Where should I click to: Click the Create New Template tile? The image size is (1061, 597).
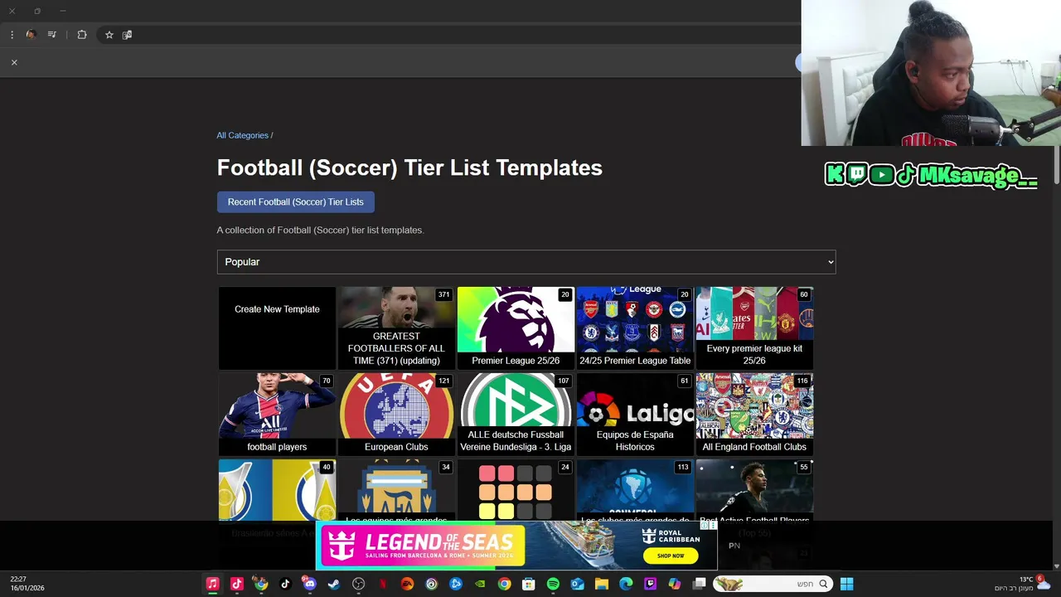(277, 328)
